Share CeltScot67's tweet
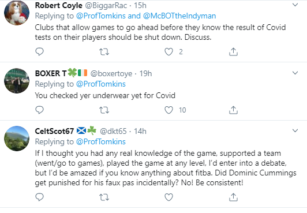307x213 pixels. point(233,197)
